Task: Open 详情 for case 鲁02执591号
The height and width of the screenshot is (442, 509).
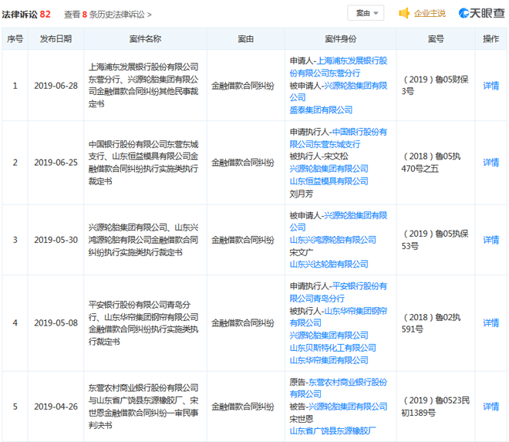Action: click(490, 322)
